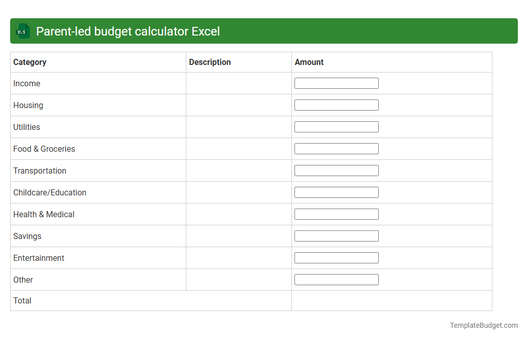Click the Category column header
The image size is (528, 340).
(x=30, y=62)
